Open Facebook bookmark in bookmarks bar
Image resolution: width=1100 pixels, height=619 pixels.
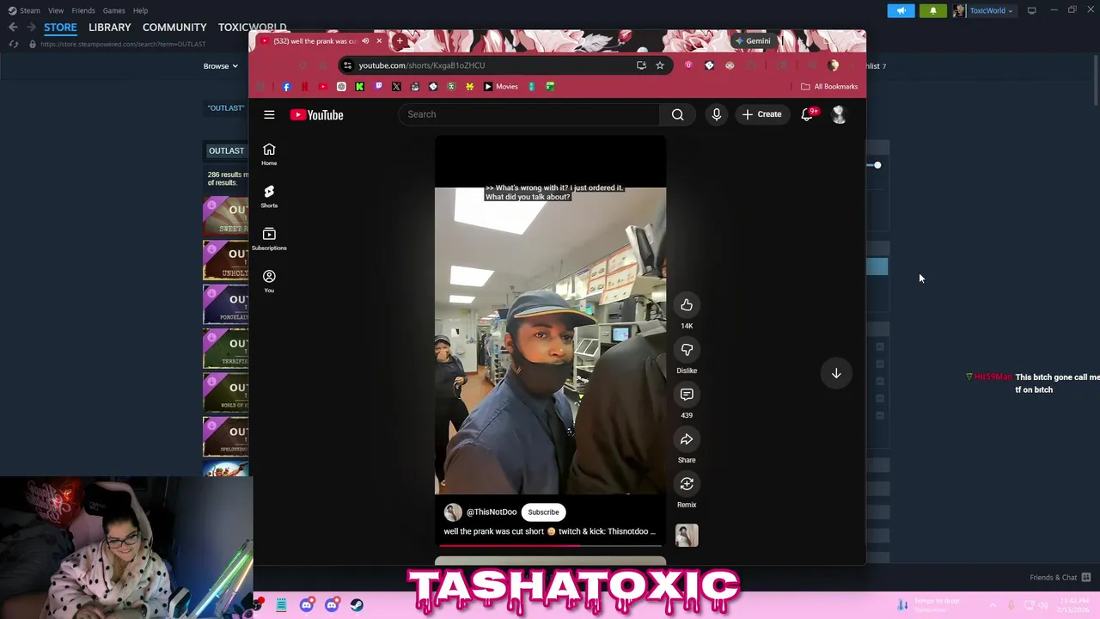(286, 86)
